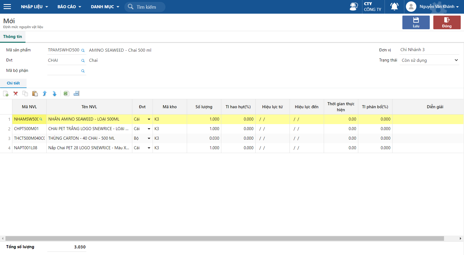Viewport: 464px width, 255px height.
Task: Click the paste clipboard icon in toolbar
Action: [35, 94]
